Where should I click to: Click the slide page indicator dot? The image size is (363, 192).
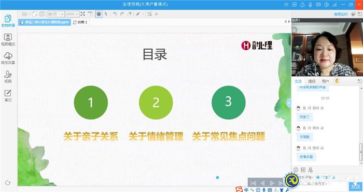pos(217,178)
